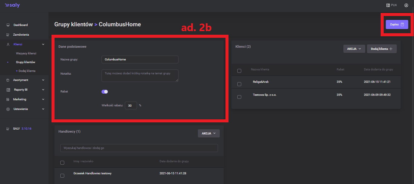This screenshot has width=414, height=184.
Task: Open Wszyscy klienci submenu item
Action: click(26, 53)
